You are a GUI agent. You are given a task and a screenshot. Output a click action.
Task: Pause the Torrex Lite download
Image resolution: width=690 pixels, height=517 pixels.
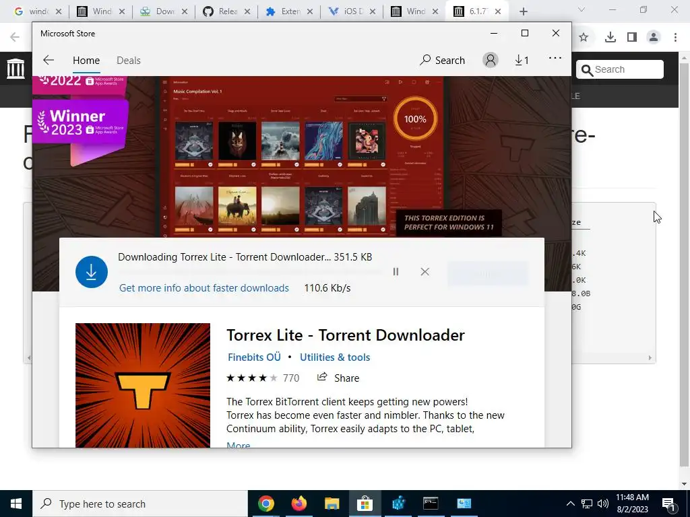click(396, 272)
